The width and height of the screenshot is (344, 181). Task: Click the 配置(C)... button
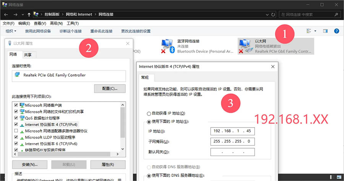click(110, 89)
